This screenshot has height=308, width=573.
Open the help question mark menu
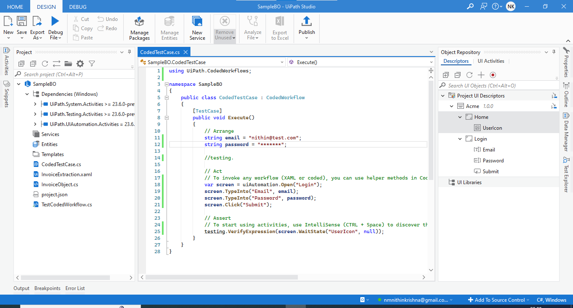497,6
